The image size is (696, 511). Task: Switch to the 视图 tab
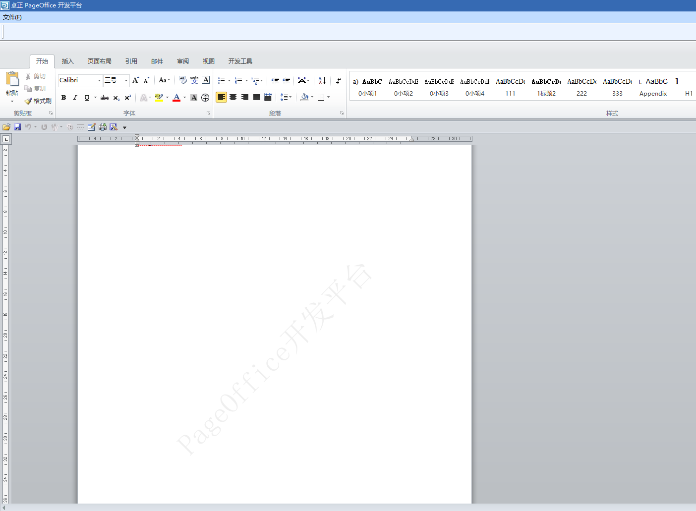tap(209, 61)
